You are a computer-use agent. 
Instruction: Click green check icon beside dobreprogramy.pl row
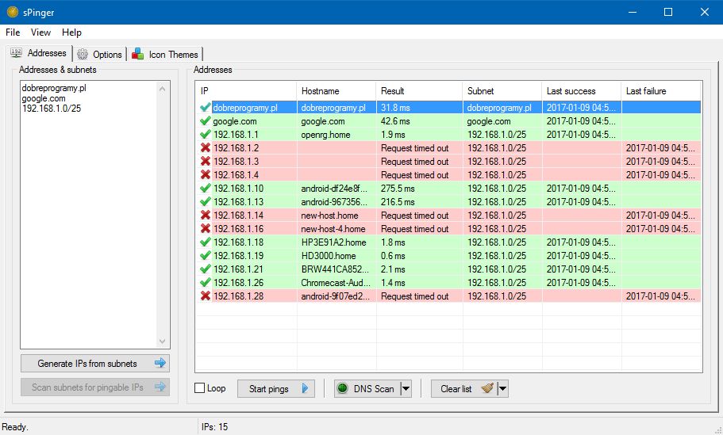click(206, 107)
